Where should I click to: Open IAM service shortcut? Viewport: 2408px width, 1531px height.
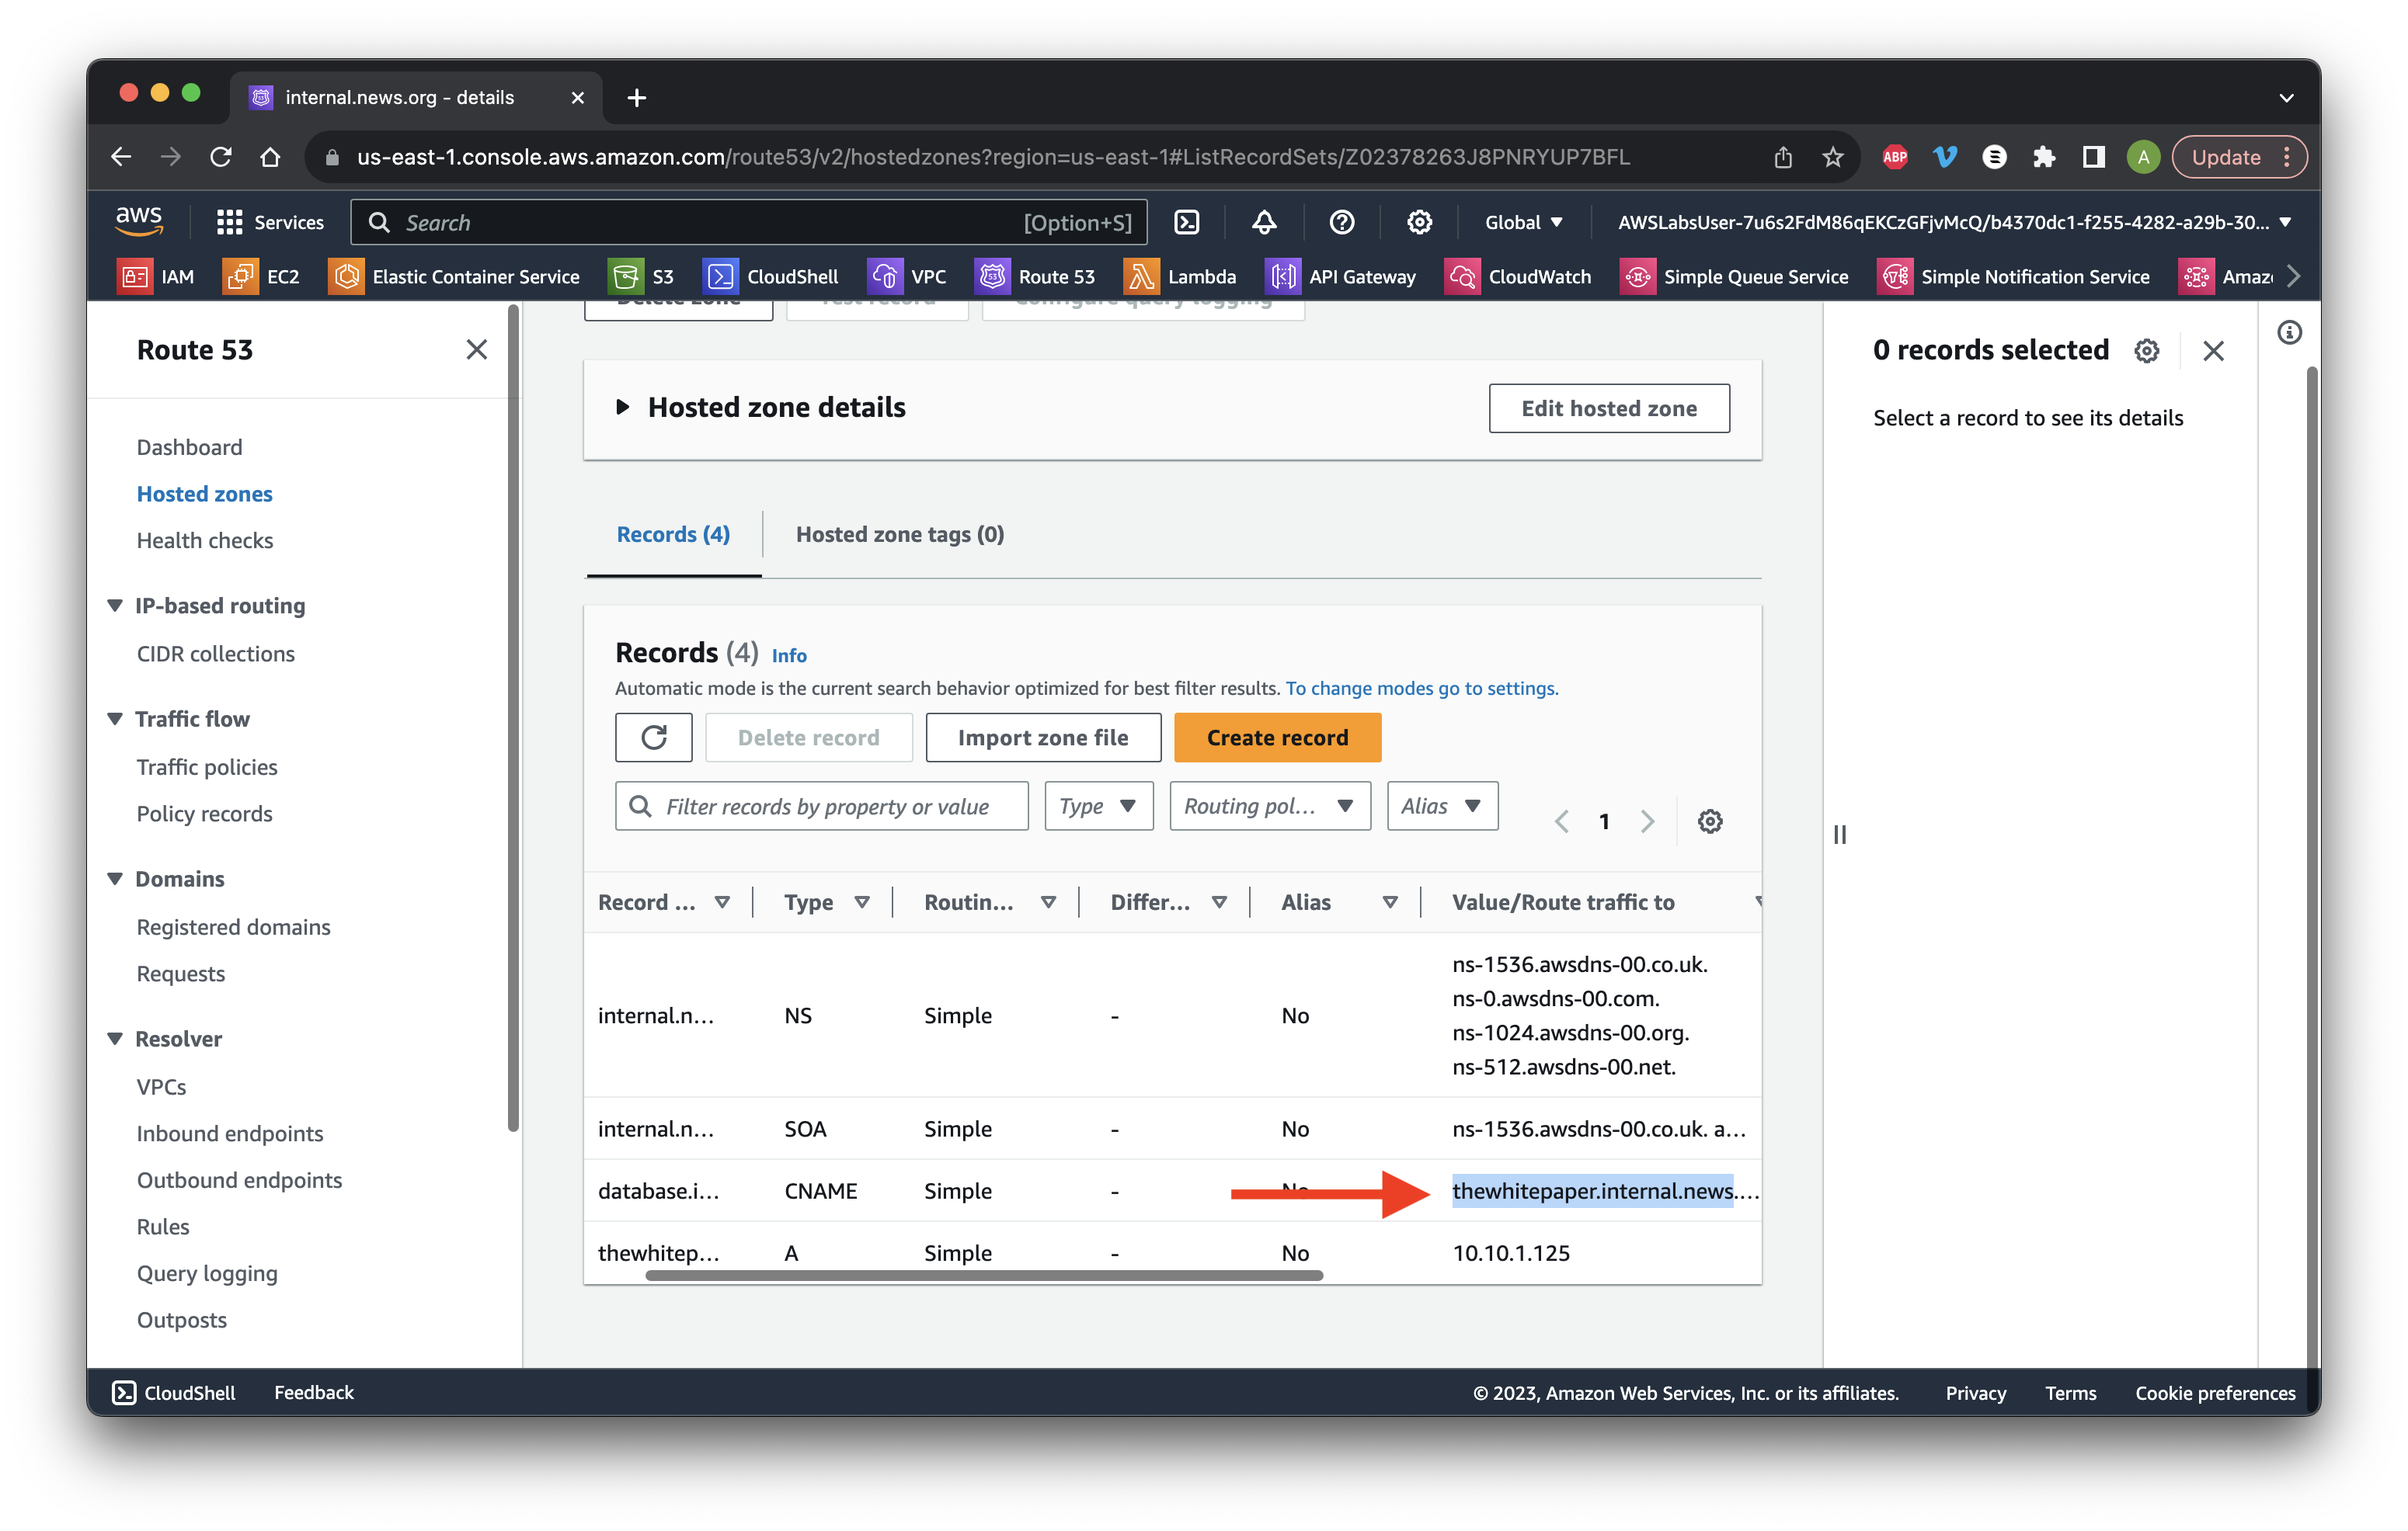[157, 277]
